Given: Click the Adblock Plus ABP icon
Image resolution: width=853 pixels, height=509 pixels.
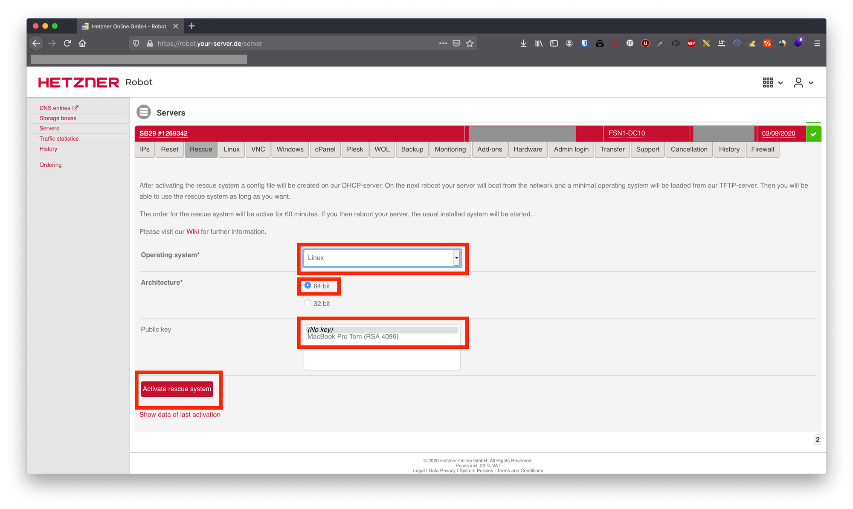Looking at the screenshot, I should pos(691,43).
